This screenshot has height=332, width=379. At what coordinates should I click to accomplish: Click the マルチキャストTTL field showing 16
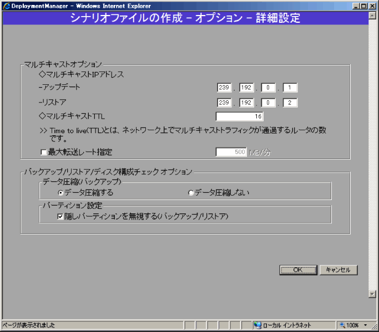coord(240,116)
